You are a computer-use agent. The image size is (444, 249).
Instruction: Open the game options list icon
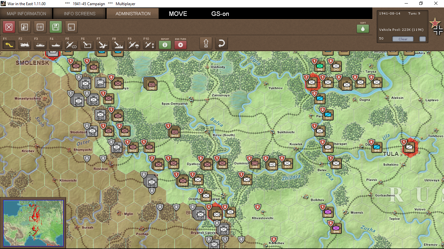coord(40,27)
